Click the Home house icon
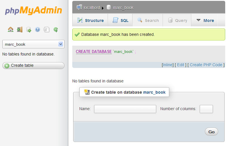226x146 pixels. pyautogui.click(x=10, y=29)
